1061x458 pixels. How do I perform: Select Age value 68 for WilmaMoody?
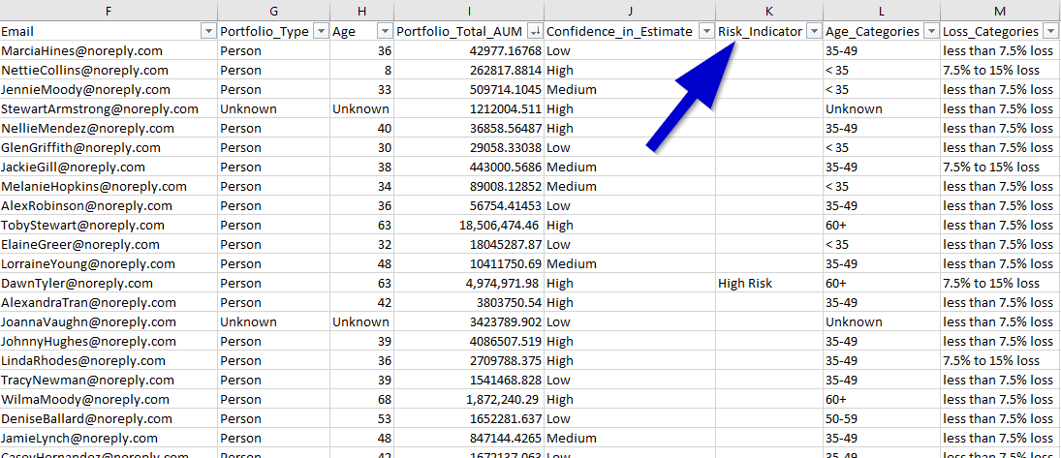tap(361, 400)
